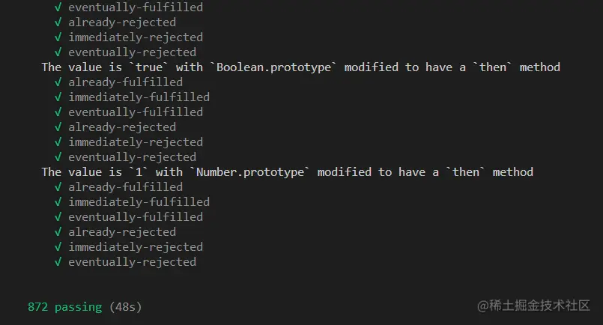Click immediately-fulfilled text under Number.prototype
This screenshot has width=603, height=325.
tap(139, 202)
